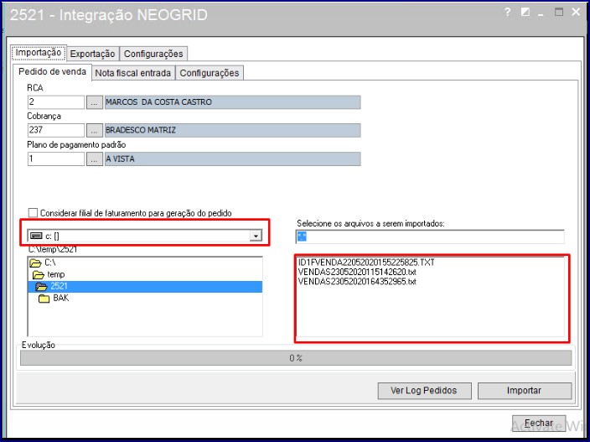Open the top-level Configurações tab
The width and height of the screenshot is (590, 442).
click(153, 54)
